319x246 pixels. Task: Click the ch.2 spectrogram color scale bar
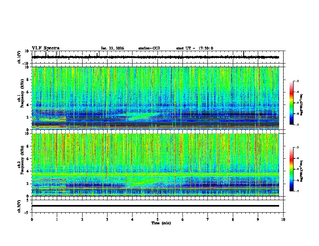click(x=292, y=169)
